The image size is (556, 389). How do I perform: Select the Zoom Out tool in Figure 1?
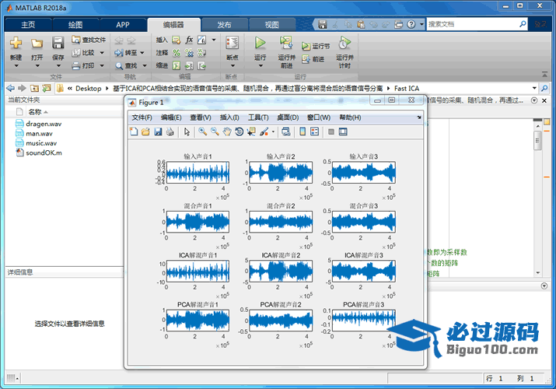(215, 132)
